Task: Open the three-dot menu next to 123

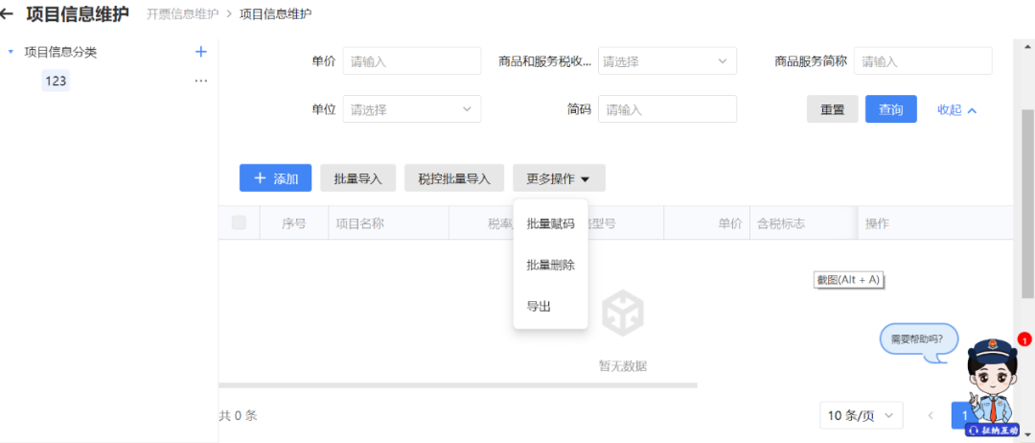Action: pos(200,82)
